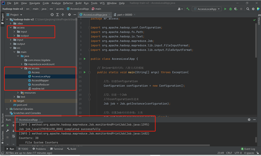Stop the process in the Run panel
The height and width of the screenshot is (156, 261).
click(x=7, y=137)
